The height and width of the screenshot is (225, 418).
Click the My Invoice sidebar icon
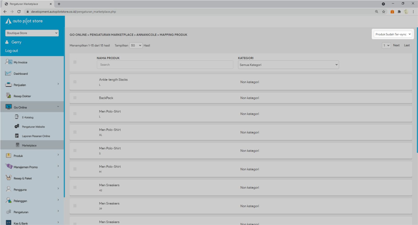(x=9, y=62)
